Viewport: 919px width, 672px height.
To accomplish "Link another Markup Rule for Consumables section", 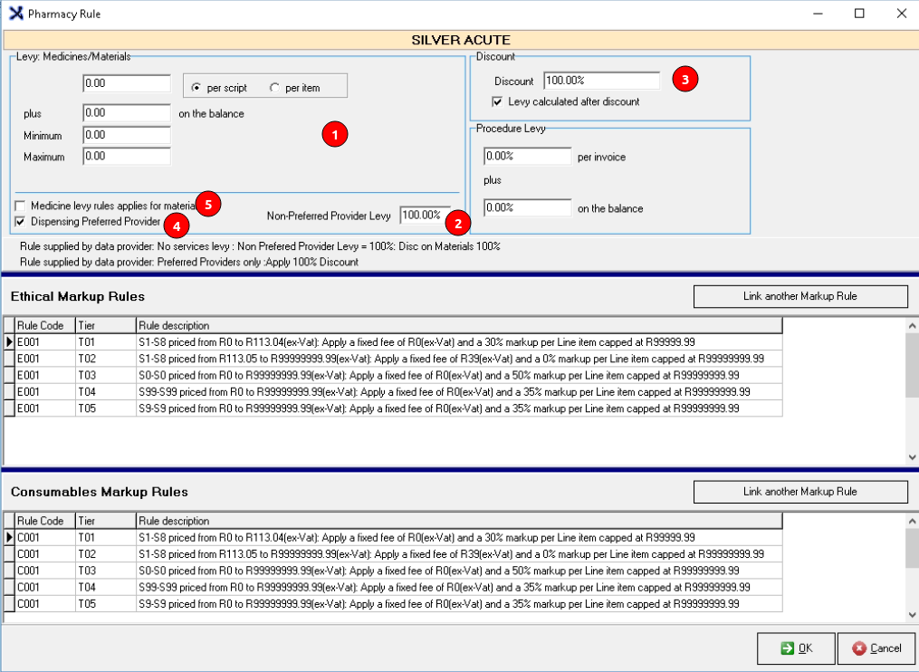I will 800,492.
